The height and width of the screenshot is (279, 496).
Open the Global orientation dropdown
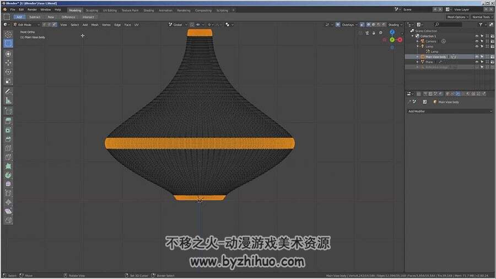pos(178,25)
